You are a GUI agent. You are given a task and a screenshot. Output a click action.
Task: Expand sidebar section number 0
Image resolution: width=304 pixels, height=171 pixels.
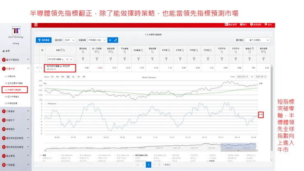tap(16, 60)
